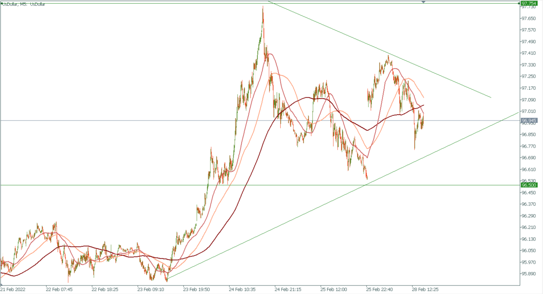This screenshot has width=543, height=294.
Task: Select the gray 96.945 current price label
Action: tap(531, 120)
